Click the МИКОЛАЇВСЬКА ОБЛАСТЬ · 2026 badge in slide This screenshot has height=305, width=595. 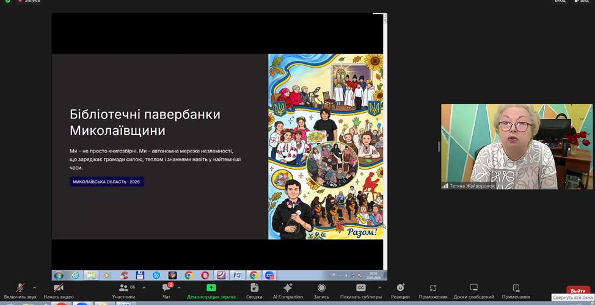coord(107,182)
